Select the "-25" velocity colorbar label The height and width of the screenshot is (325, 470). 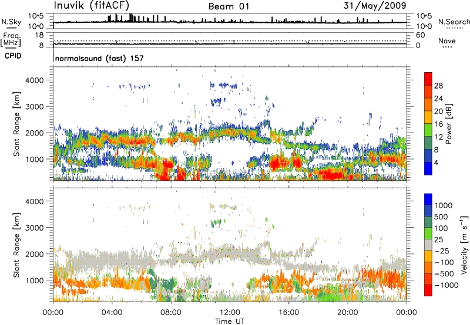pyautogui.click(x=442, y=251)
